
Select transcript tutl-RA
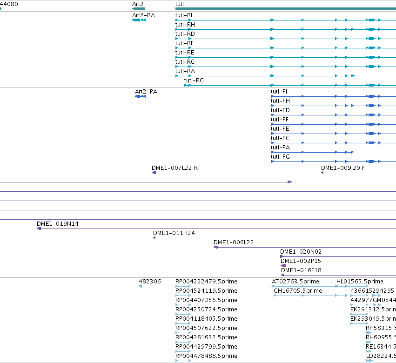click(185, 71)
